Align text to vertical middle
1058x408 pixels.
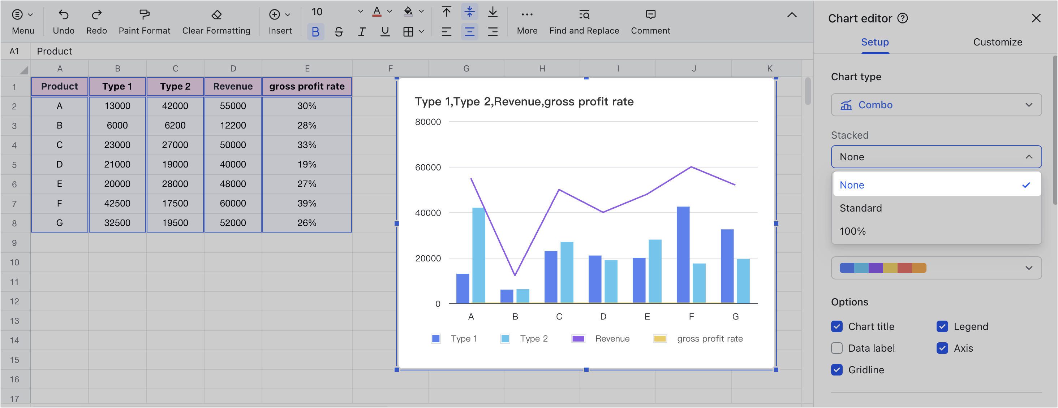(x=469, y=12)
